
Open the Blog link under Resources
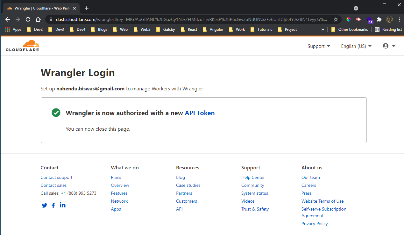click(181, 177)
